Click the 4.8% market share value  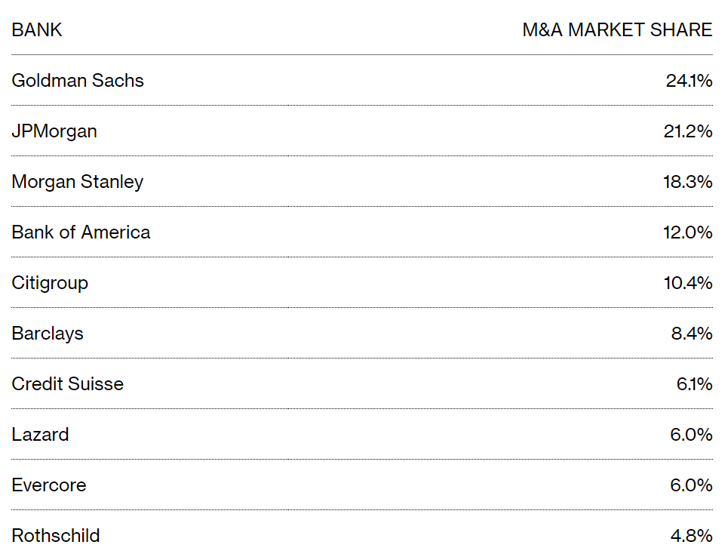(692, 536)
